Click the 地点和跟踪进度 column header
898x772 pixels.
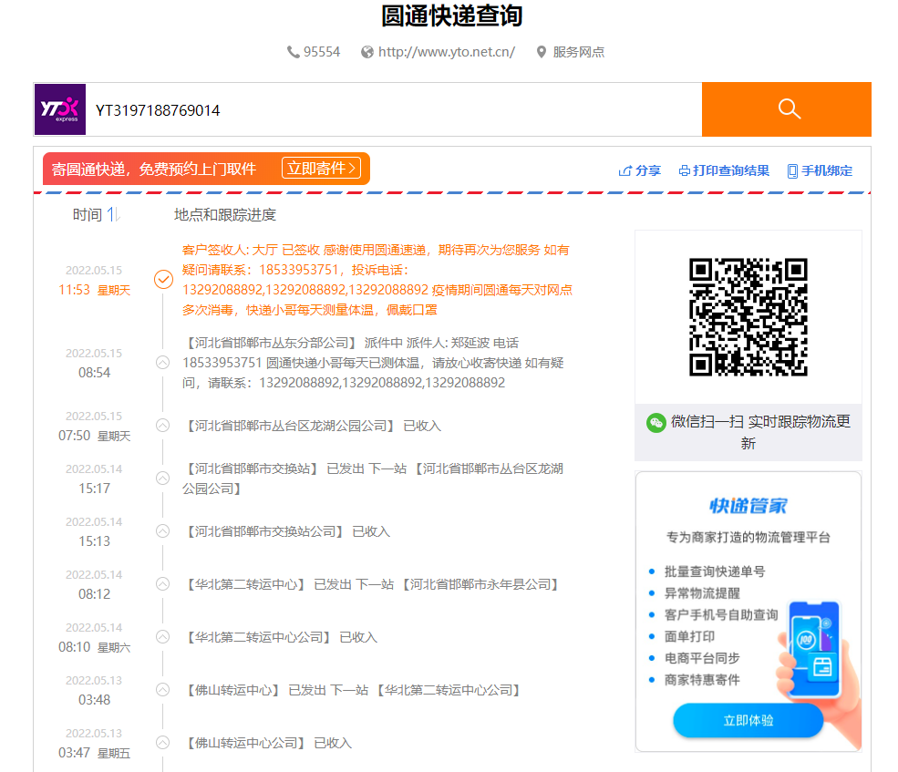225,215
